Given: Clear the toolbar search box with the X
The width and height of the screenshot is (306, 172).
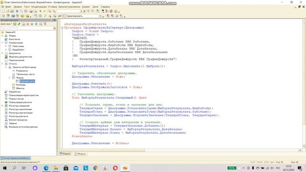Looking at the screenshot, I should point(84,11).
